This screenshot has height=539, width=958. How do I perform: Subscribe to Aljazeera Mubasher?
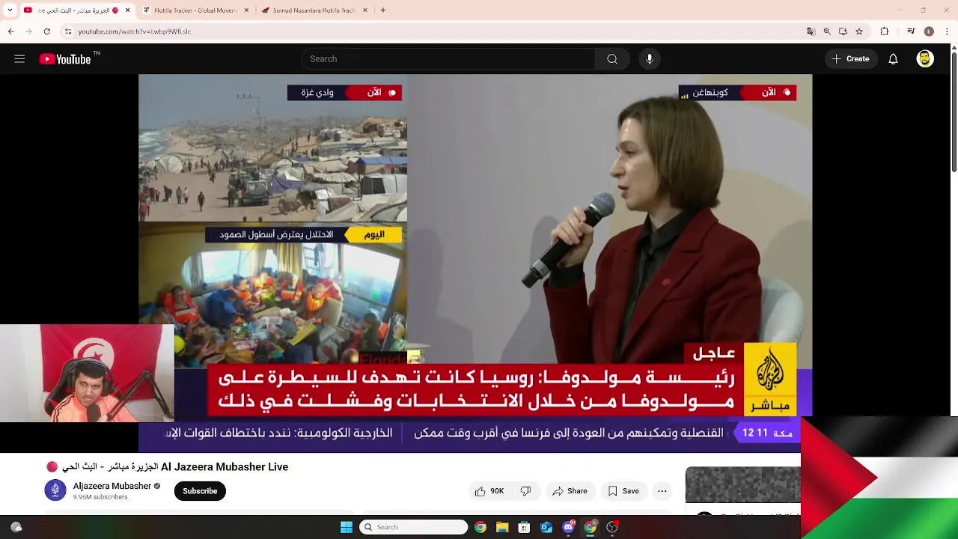(x=200, y=491)
